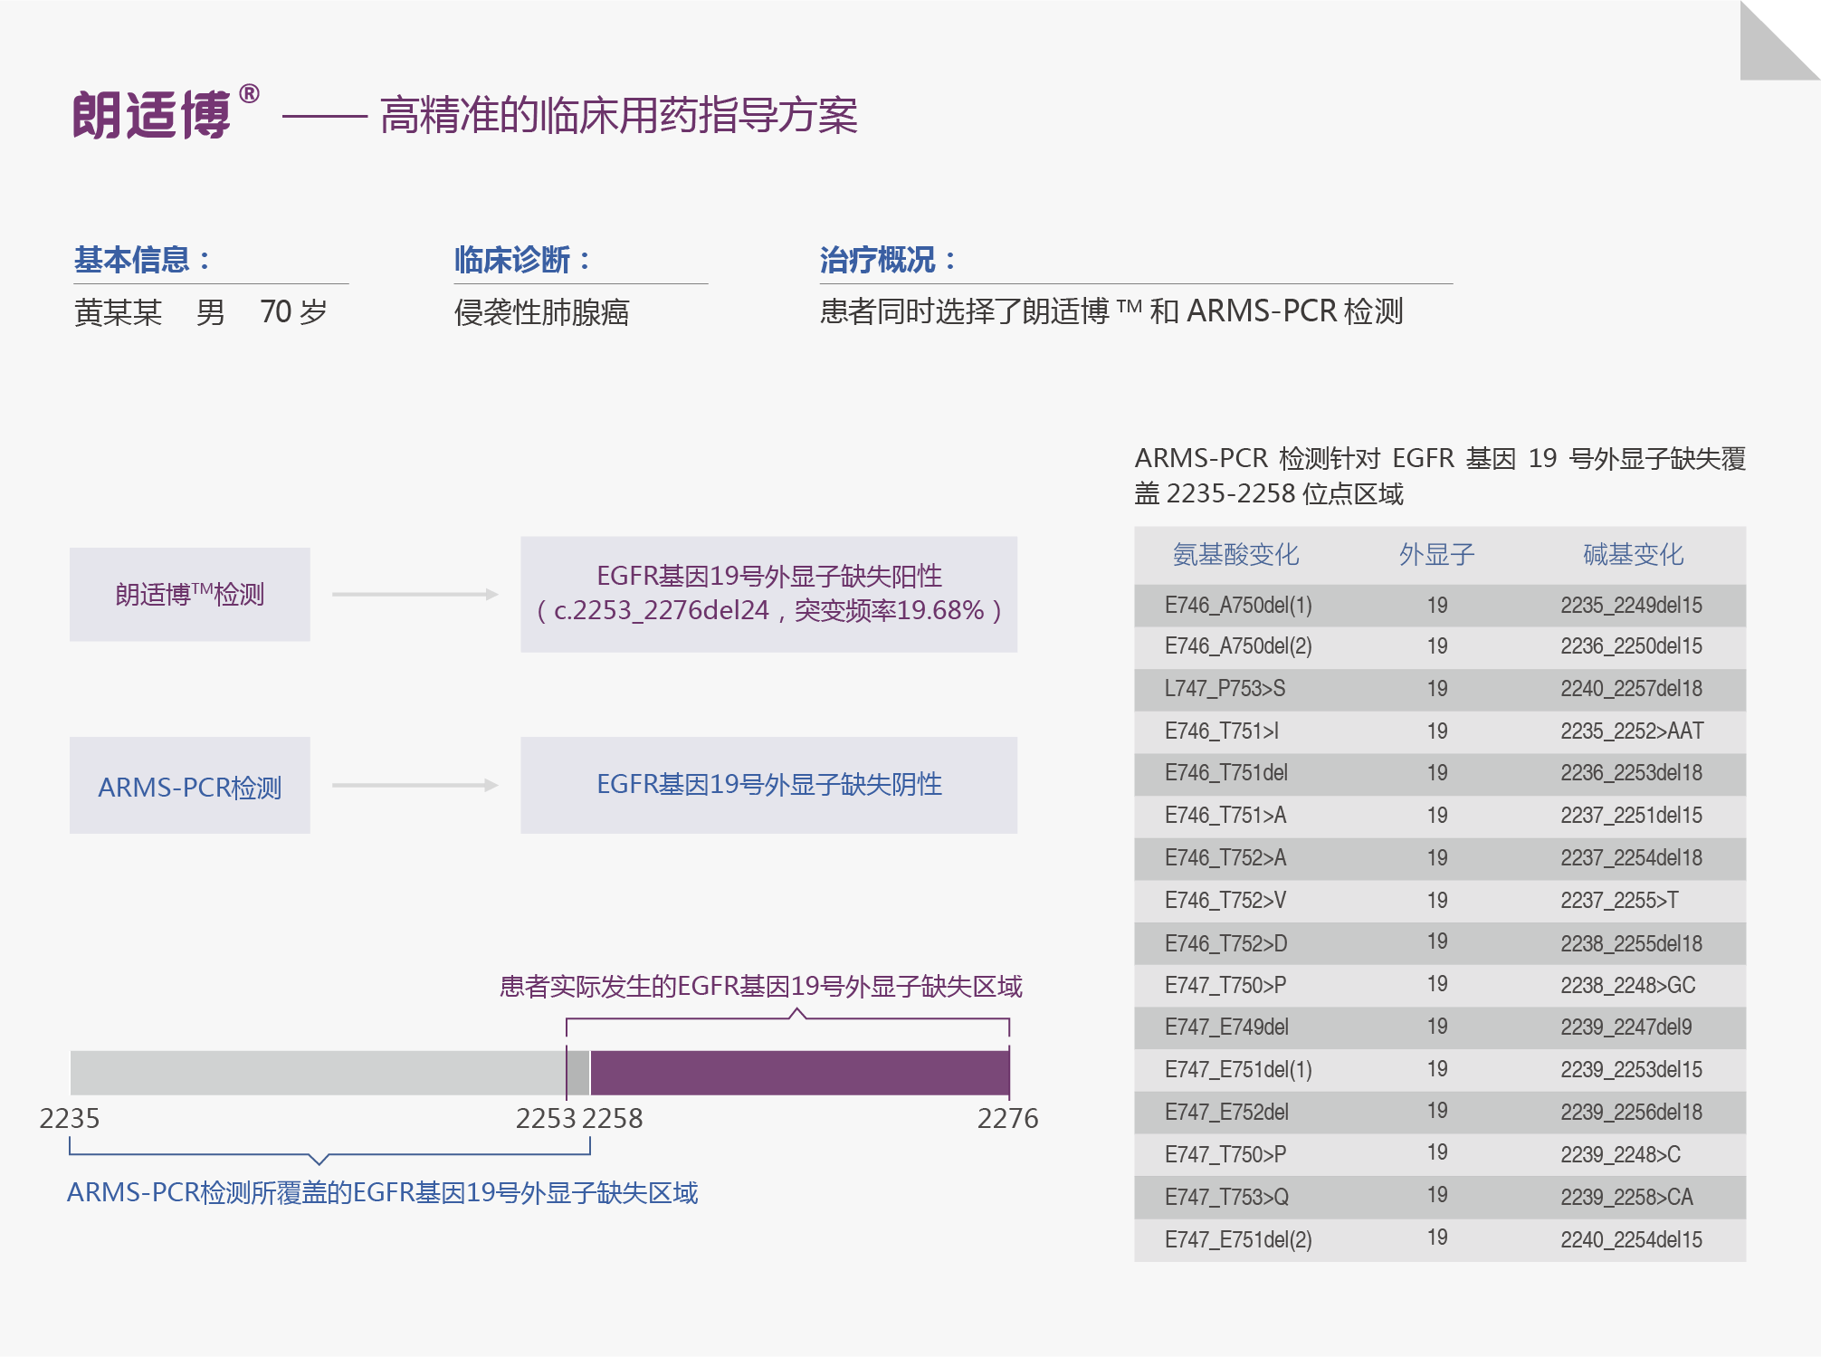Select the cell E746_A750del(2)

pos(1239,646)
